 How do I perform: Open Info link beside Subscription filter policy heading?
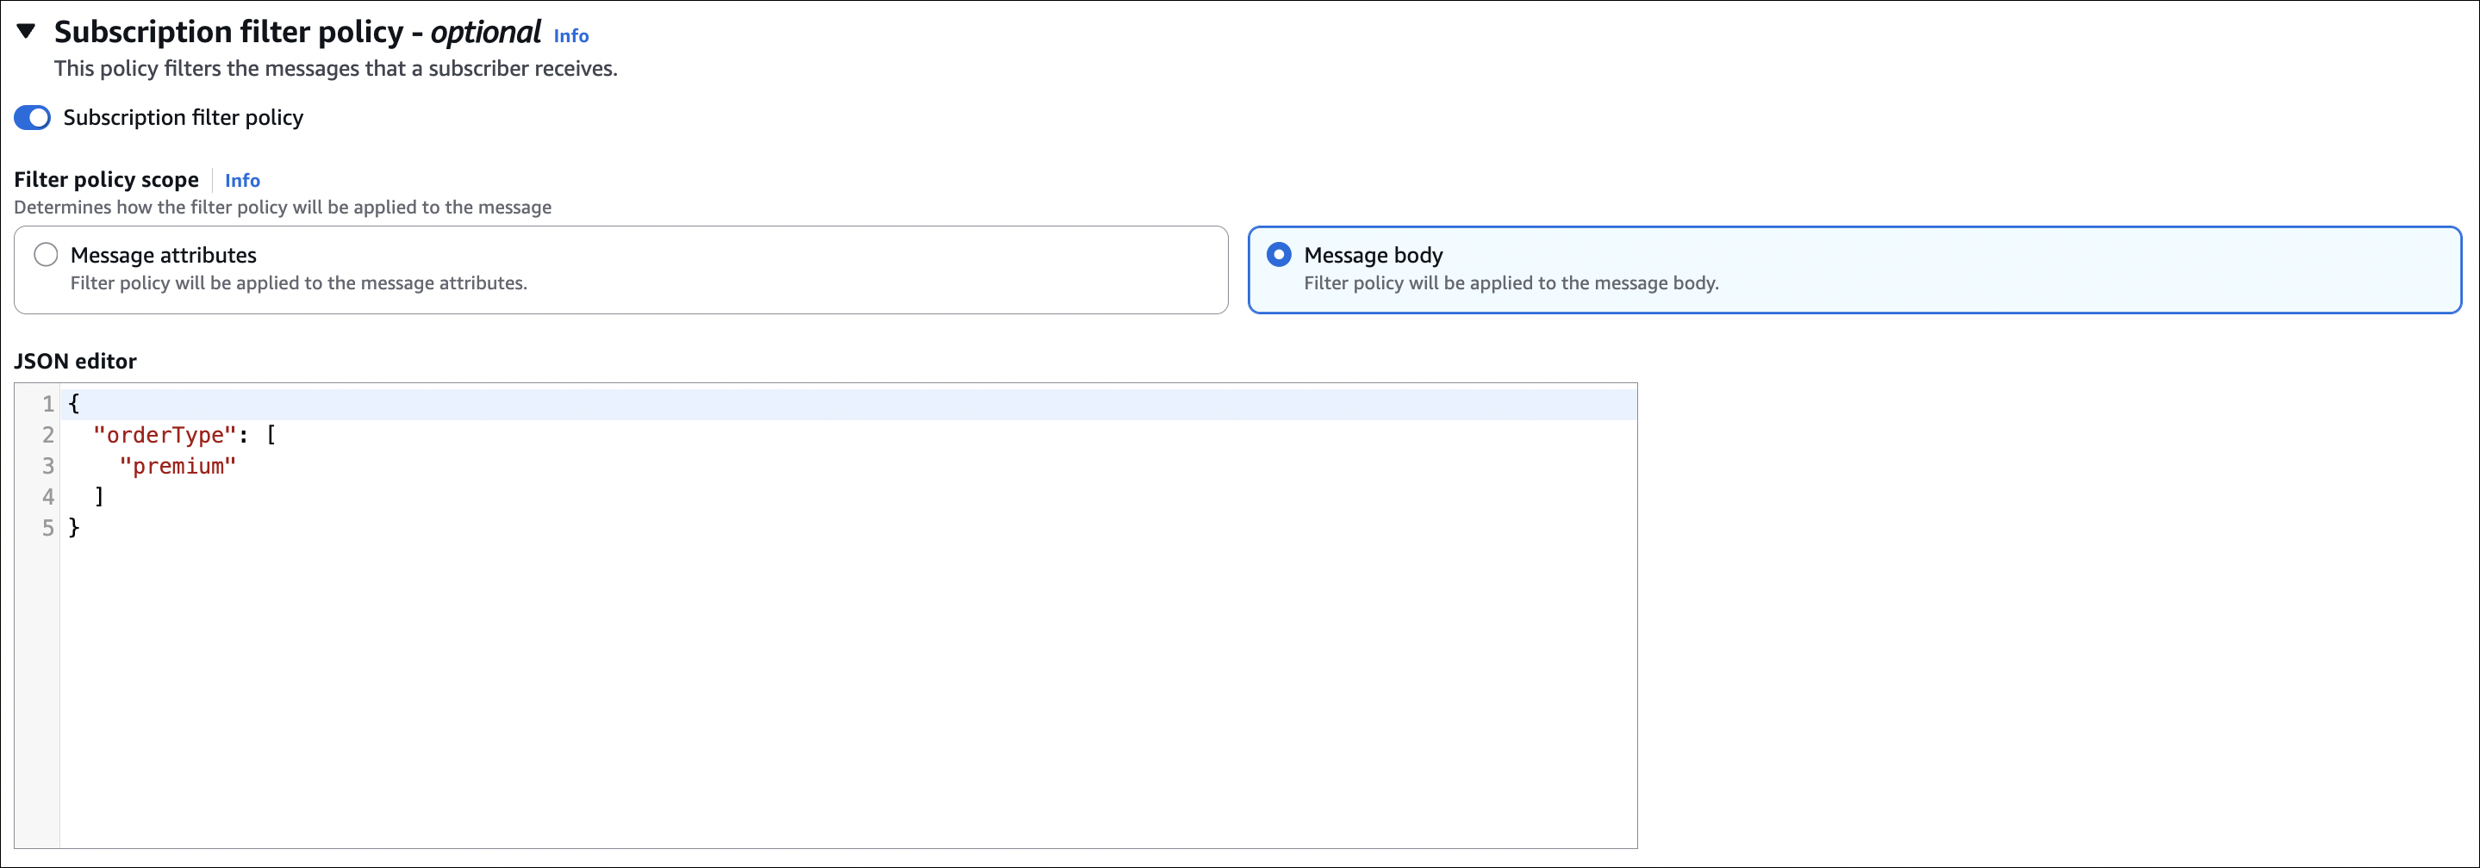coord(570,35)
